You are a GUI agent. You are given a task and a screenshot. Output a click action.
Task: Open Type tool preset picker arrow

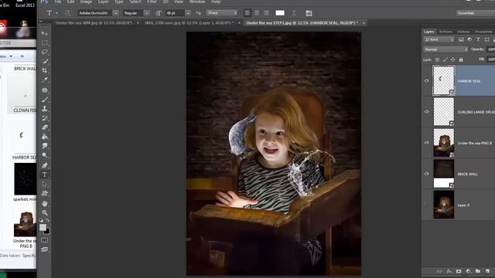[x=56, y=13]
